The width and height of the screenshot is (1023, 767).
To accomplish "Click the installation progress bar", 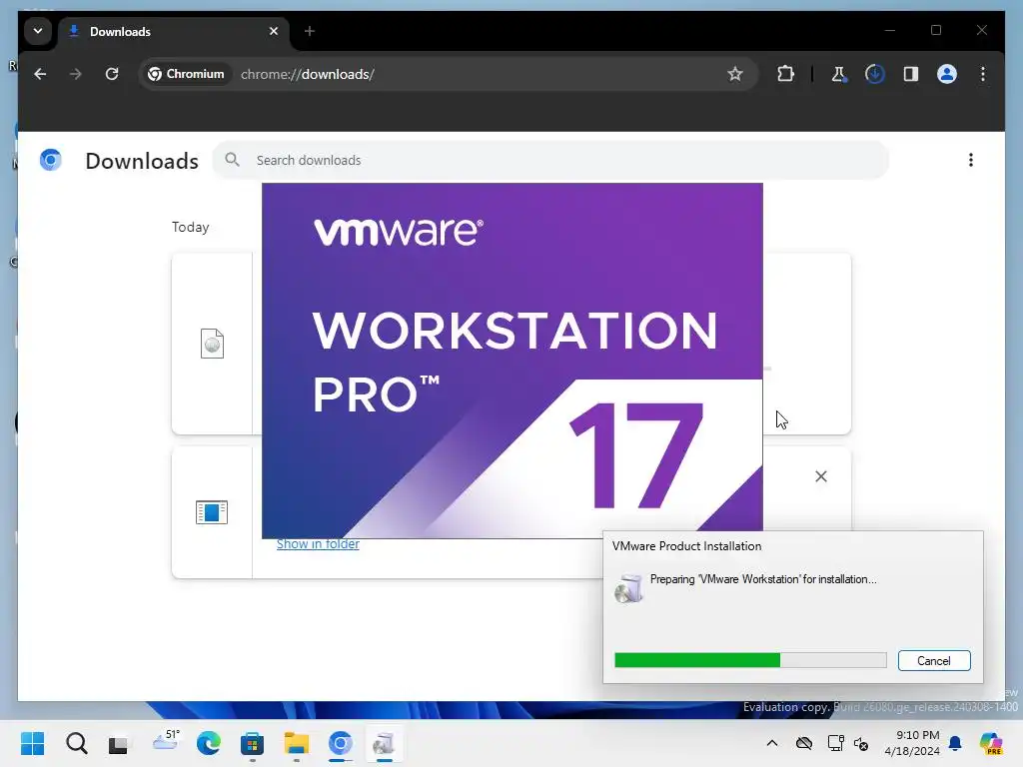I will (x=750, y=660).
